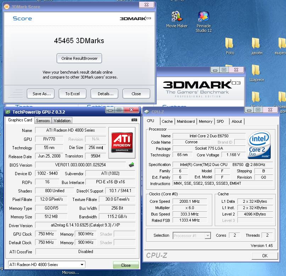Click the Instructions field in CPU-Z
Screen dimensions: 286x276
click(x=223, y=184)
